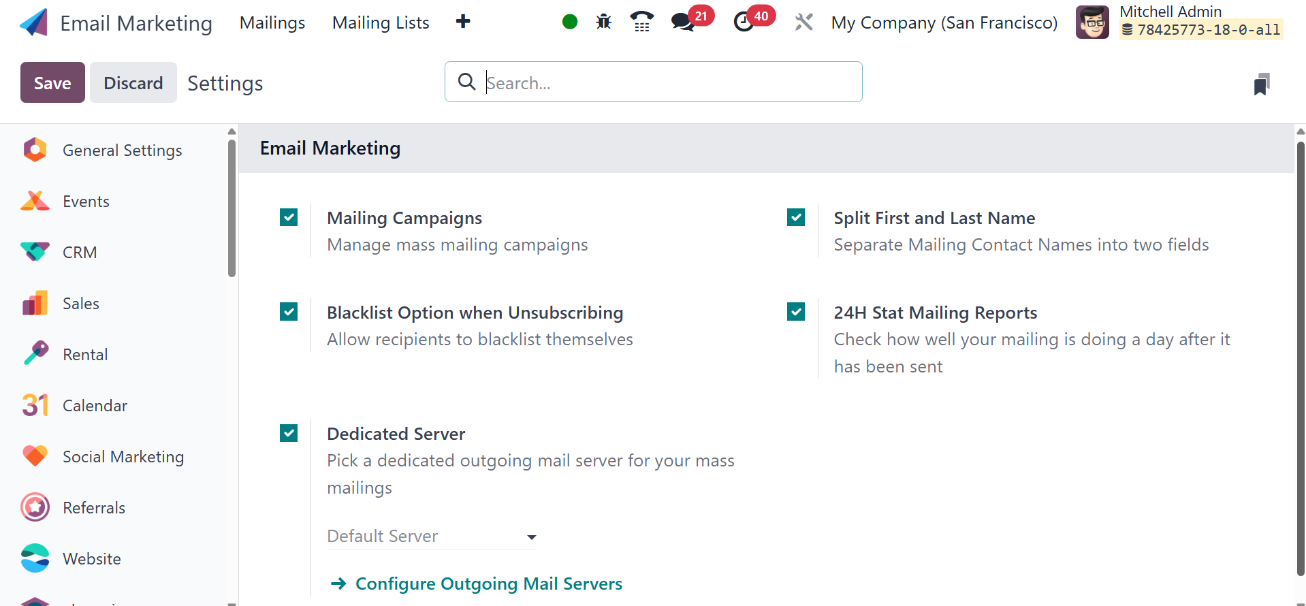Click the plus icon in navbar

[463, 22]
